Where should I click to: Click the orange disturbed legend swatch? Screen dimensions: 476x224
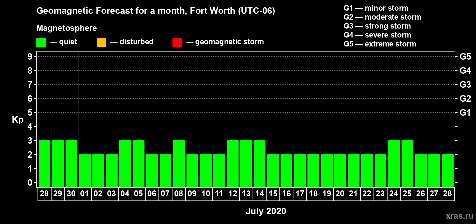pyautogui.click(x=101, y=42)
